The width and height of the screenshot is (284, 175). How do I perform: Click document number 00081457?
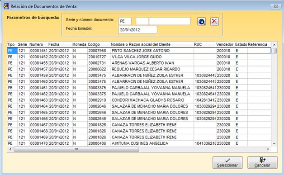[39, 69]
